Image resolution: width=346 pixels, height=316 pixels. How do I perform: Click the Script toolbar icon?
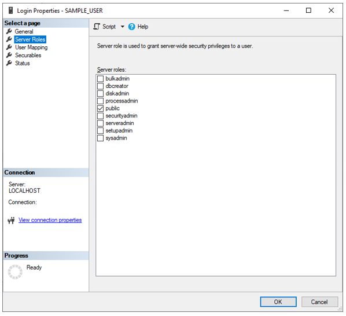point(97,27)
